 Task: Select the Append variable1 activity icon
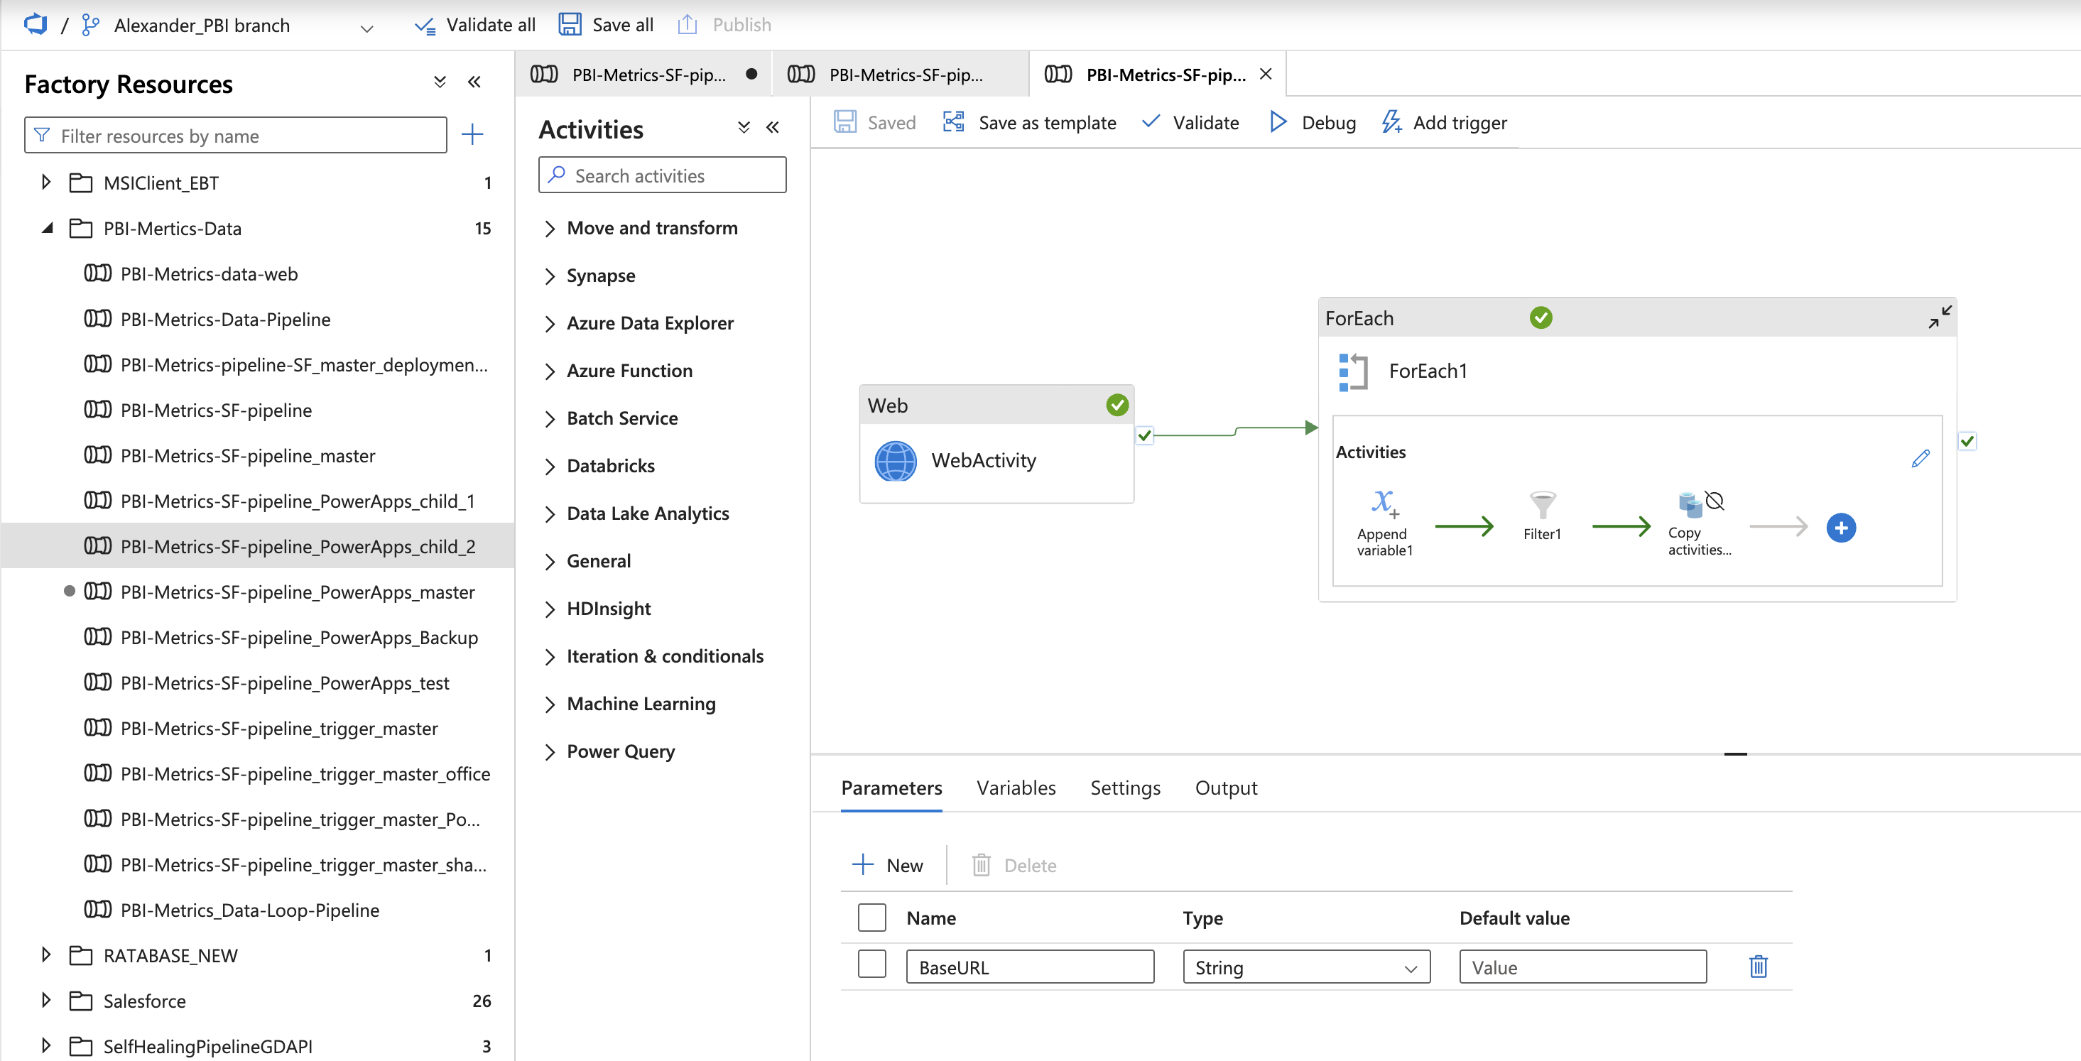1385,504
